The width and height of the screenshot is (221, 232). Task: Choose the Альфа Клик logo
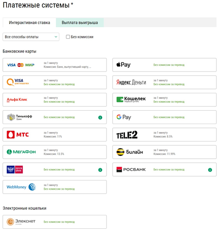pos(17,100)
